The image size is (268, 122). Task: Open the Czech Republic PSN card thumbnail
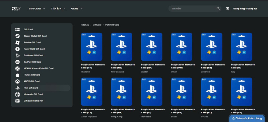pos(91,92)
